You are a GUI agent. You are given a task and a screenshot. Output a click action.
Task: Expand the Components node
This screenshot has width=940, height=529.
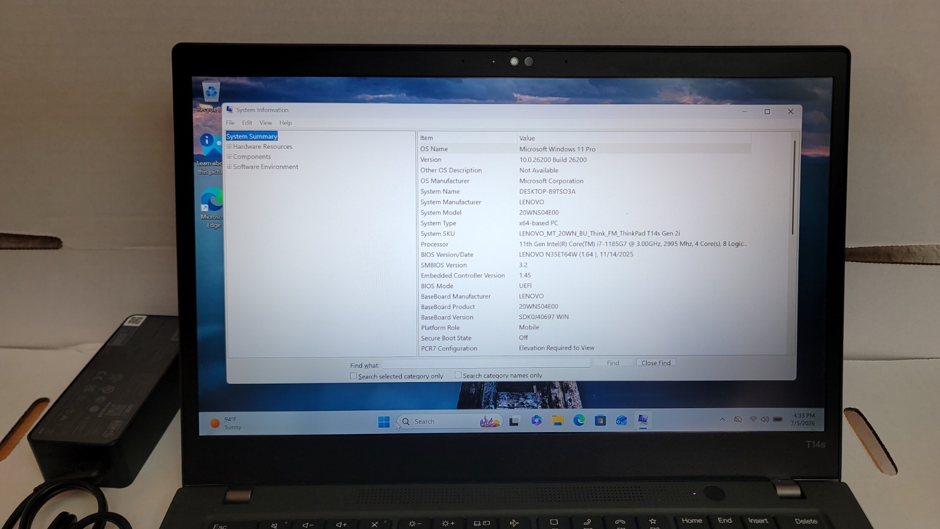coord(229,156)
